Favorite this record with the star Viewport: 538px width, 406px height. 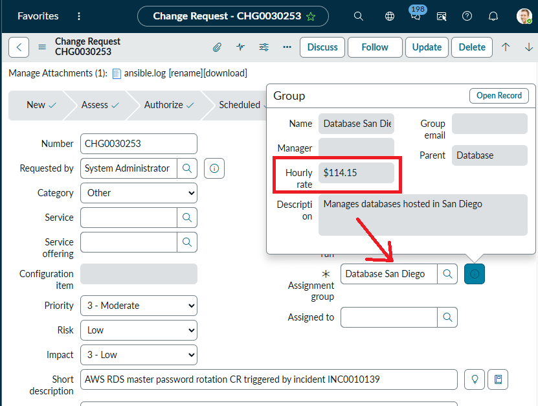pos(311,16)
